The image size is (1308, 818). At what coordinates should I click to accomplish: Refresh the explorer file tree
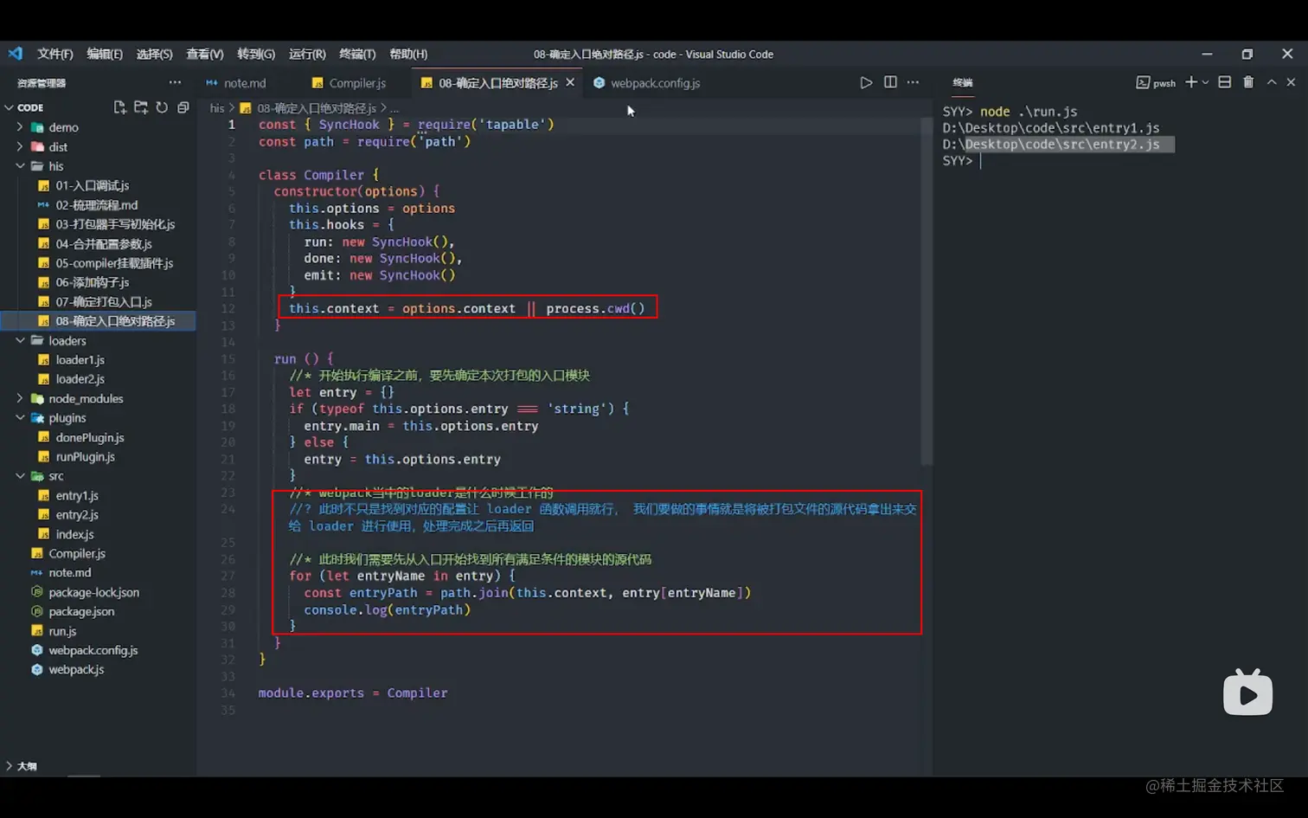coord(162,107)
